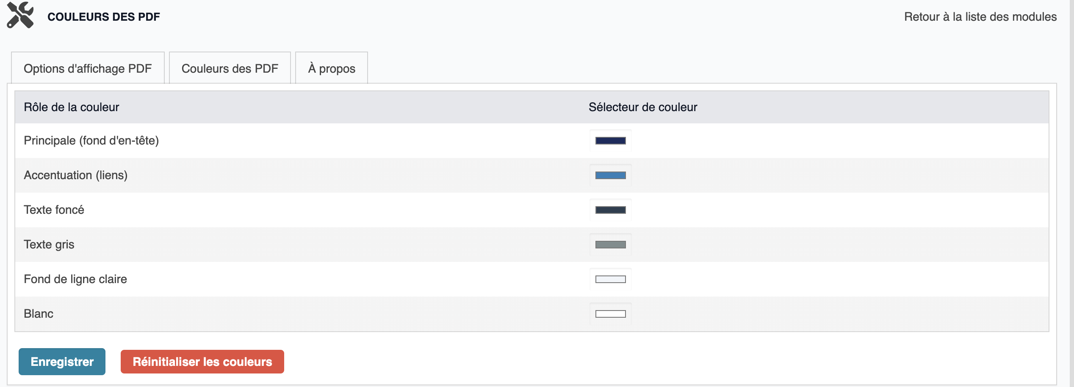
Task: Open the À propos tab
Action: pos(332,68)
